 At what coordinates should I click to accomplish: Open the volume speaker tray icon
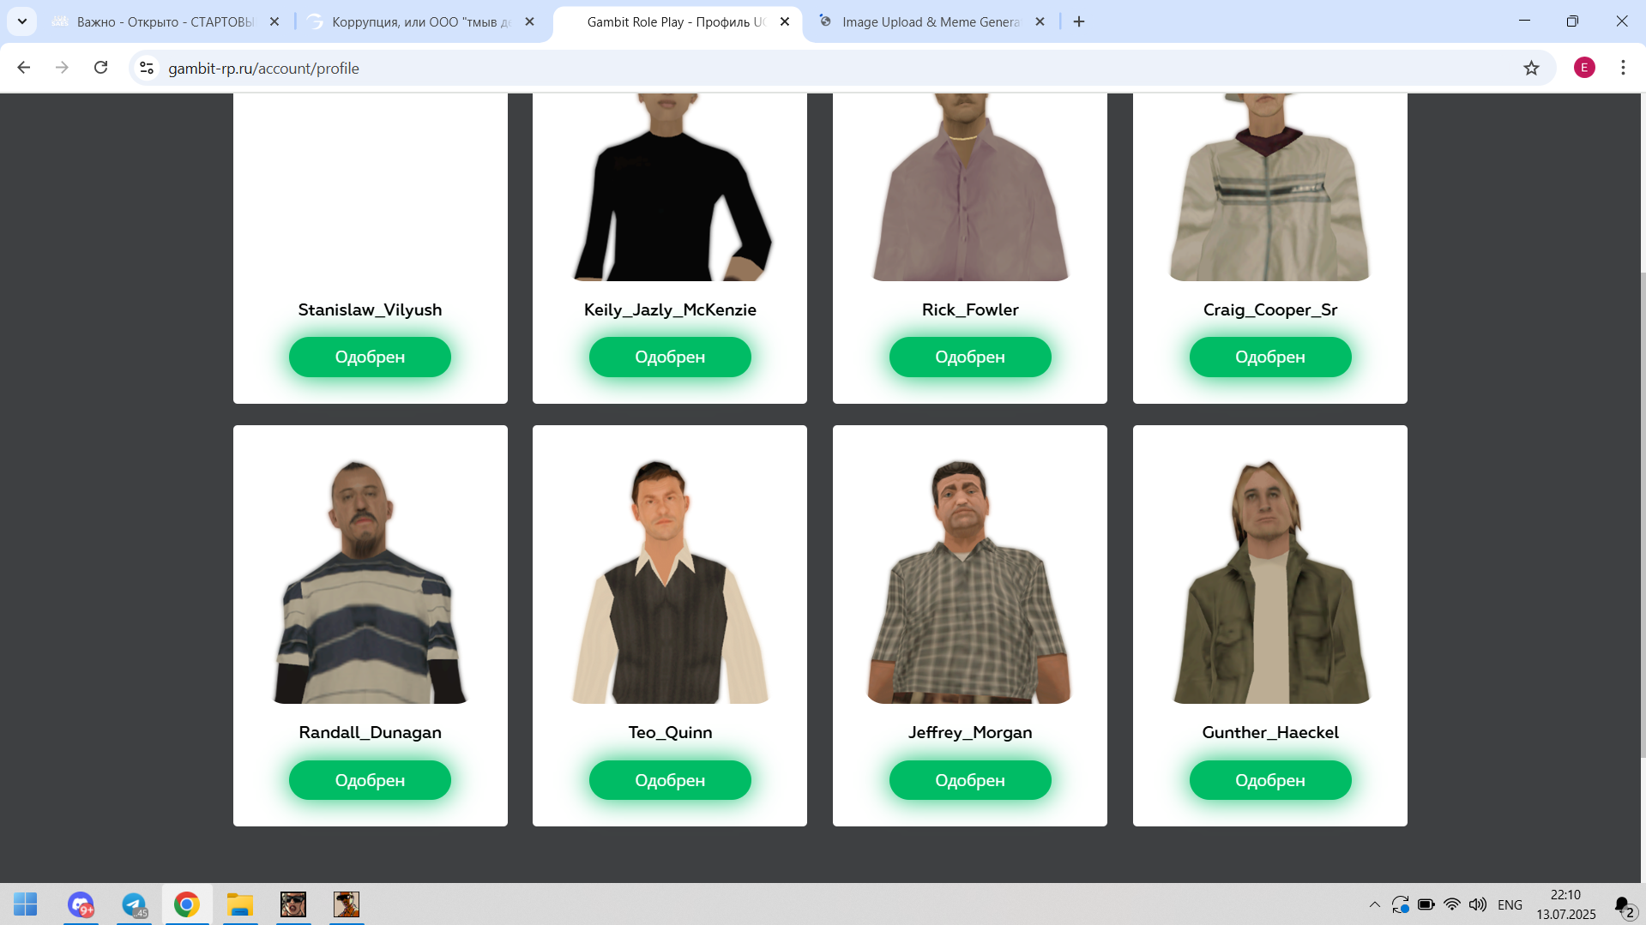pyautogui.click(x=1477, y=904)
